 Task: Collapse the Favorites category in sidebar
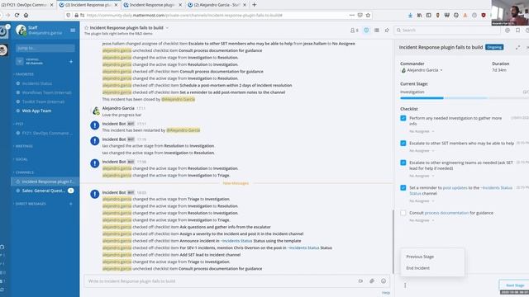(x=24, y=74)
